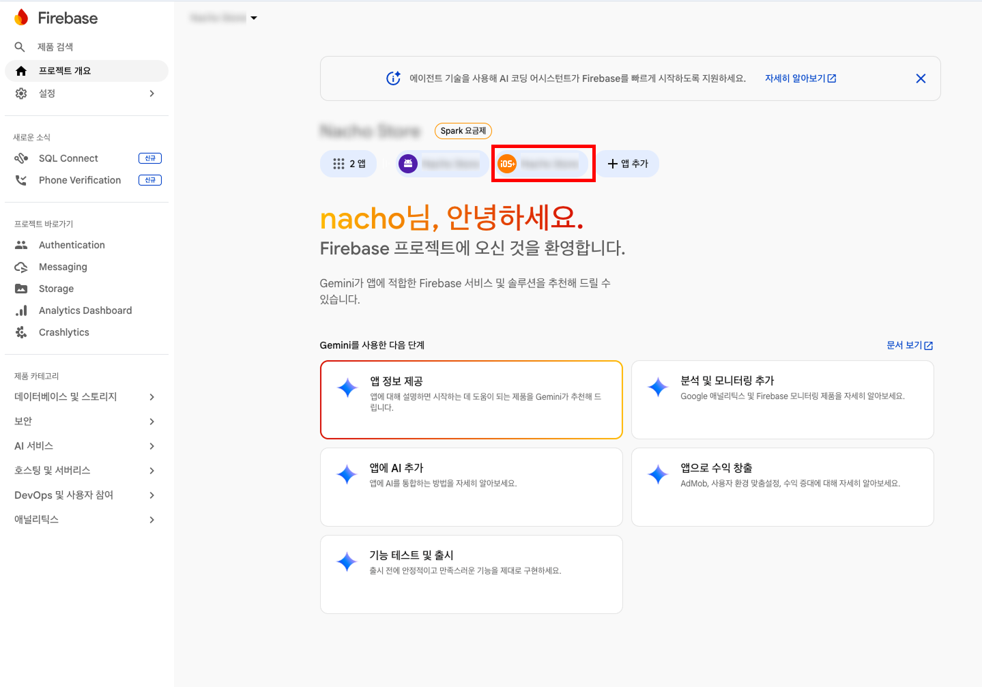Click the grid icon in the 2 앱 chip
982x687 pixels.
(338, 164)
